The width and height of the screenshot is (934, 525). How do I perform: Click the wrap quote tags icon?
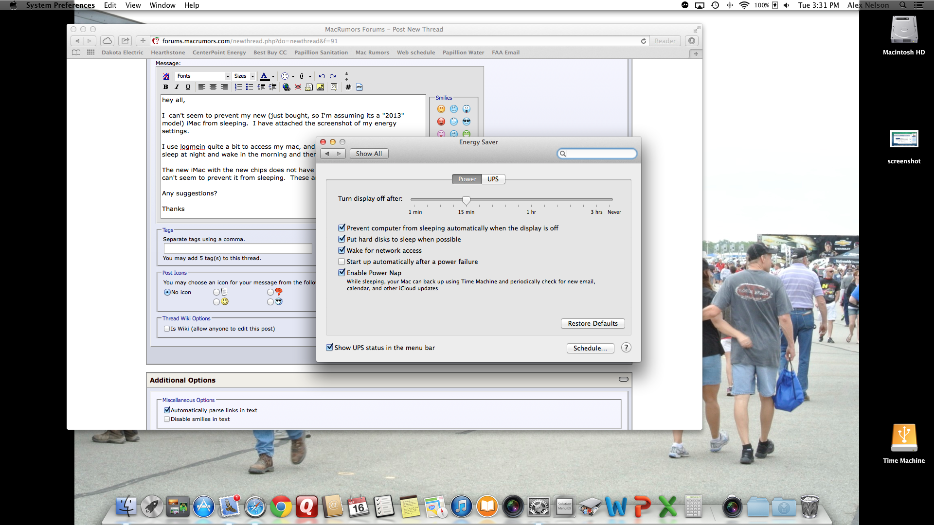point(334,87)
